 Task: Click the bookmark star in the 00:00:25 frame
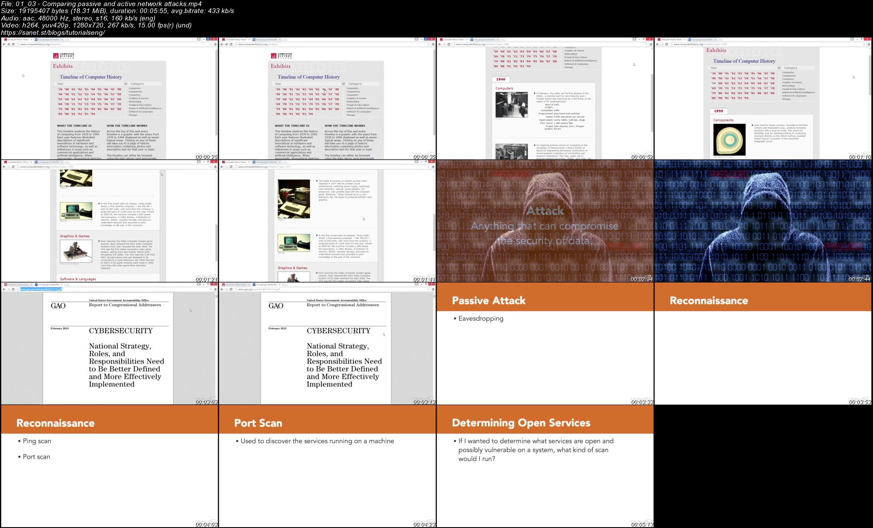coord(210,44)
